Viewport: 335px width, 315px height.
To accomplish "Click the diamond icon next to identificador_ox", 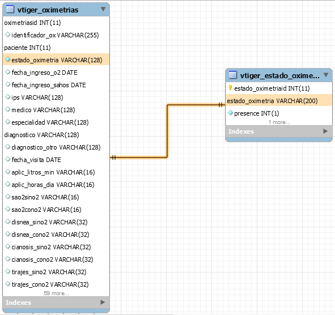I will coord(8,35).
